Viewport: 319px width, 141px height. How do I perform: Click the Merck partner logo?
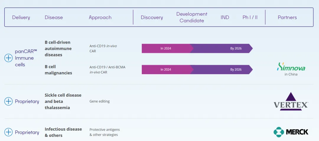tap(291, 132)
